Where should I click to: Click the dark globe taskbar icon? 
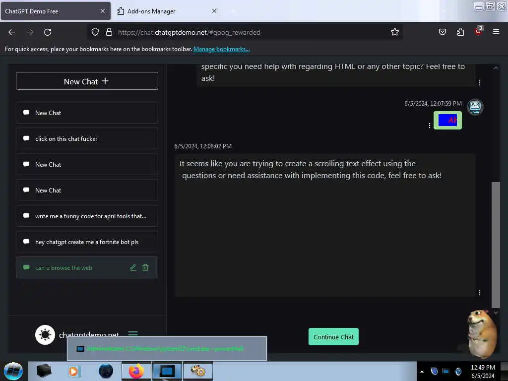coord(106,371)
